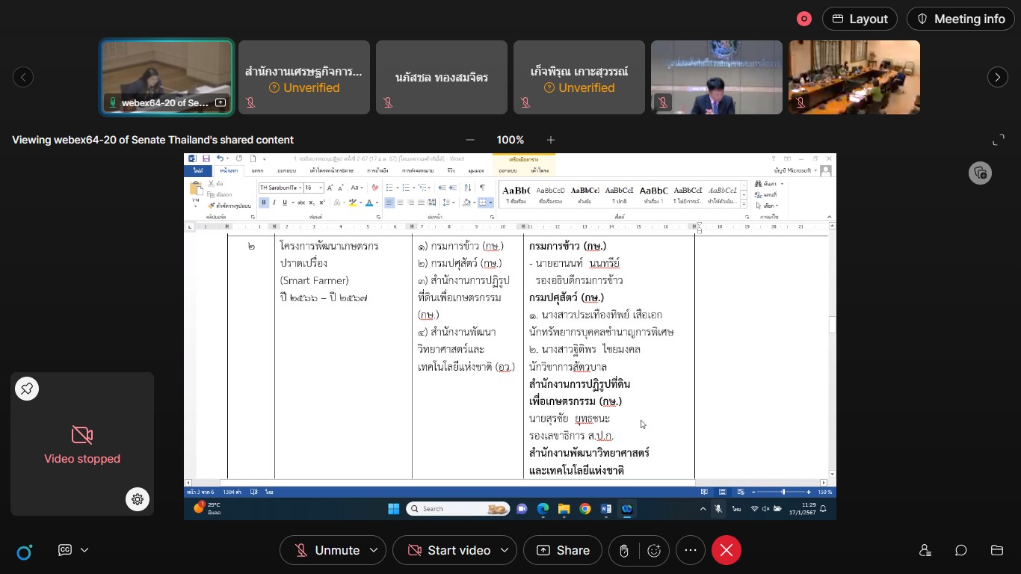The height and width of the screenshot is (574, 1021).
Task: Show next participants with right arrow
Action: tap(998, 77)
